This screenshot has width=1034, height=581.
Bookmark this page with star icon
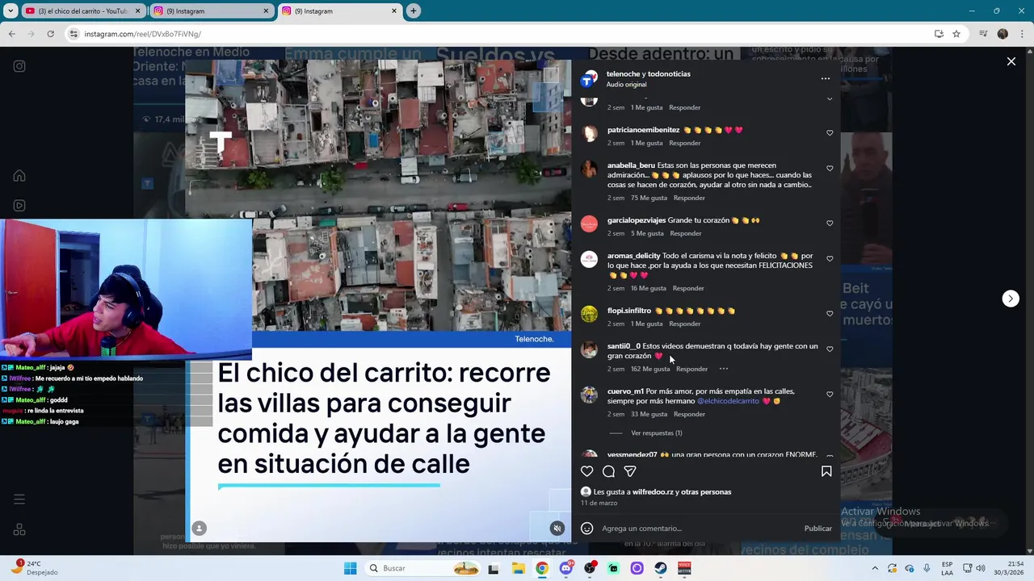tap(956, 34)
